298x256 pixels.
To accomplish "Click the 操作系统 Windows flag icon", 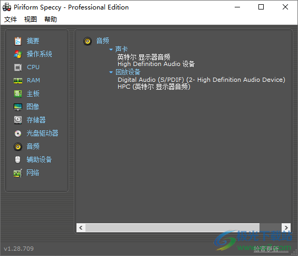I will coord(18,54).
